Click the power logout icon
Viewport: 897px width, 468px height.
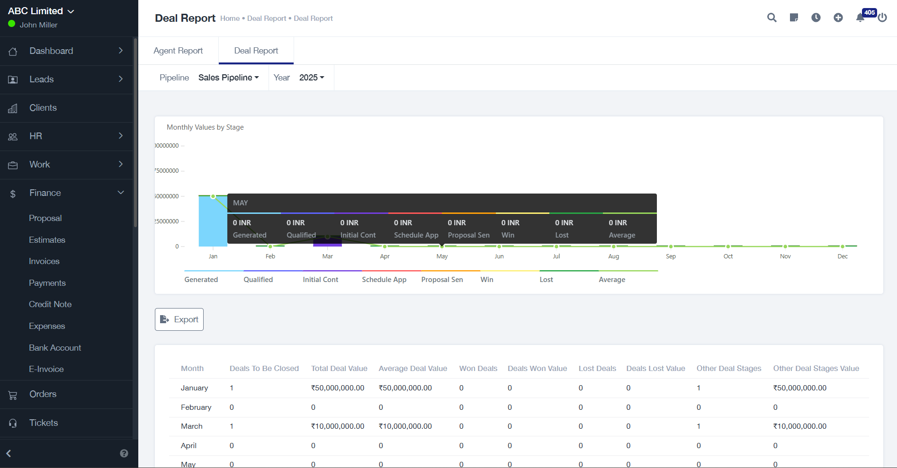pyautogui.click(x=883, y=18)
